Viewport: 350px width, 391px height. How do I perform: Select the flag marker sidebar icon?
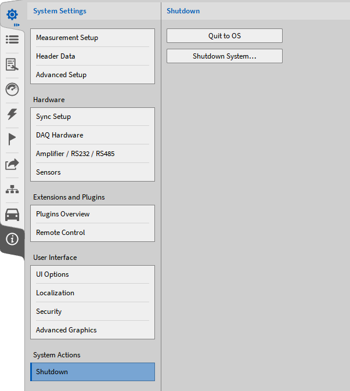coord(12,139)
